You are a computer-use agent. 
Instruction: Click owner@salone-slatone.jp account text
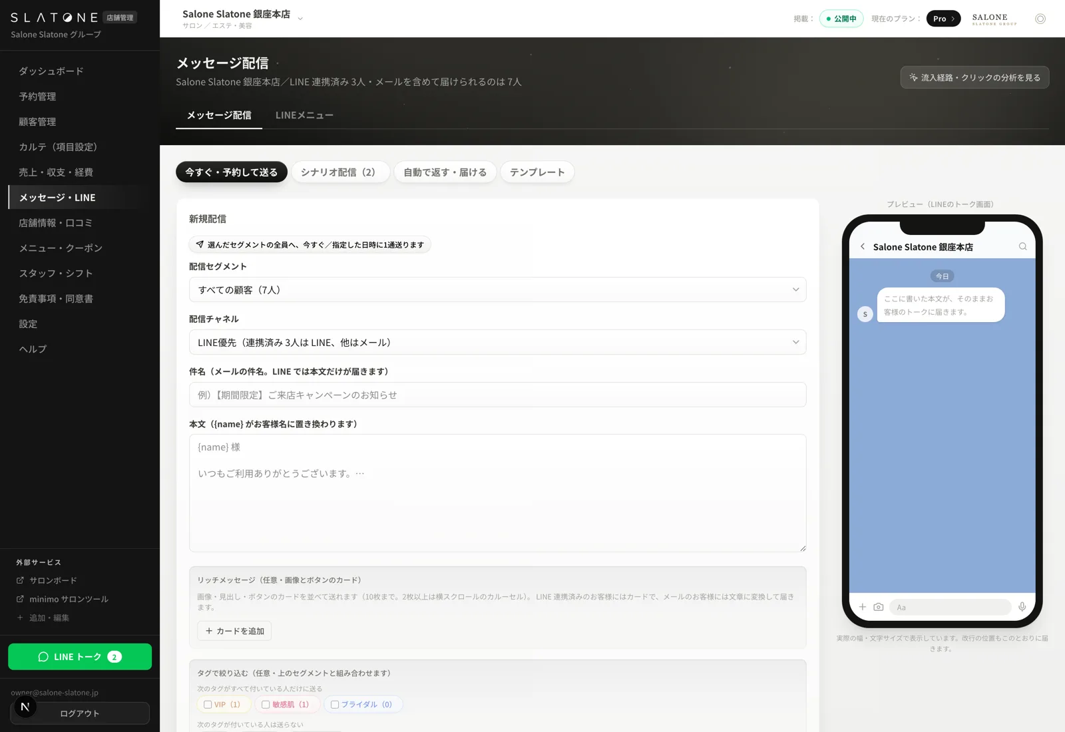(x=55, y=693)
